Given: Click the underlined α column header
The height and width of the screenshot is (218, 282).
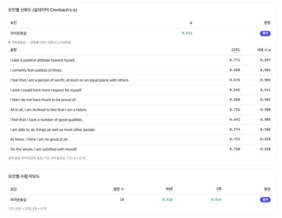Looking at the screenshot, I should pos(191,23).
